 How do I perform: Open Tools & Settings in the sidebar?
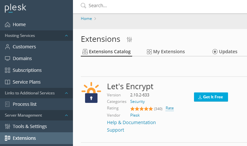coord(36,126)
